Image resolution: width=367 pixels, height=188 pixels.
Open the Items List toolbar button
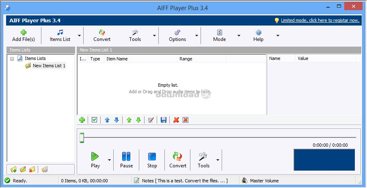tap(60, 36)
